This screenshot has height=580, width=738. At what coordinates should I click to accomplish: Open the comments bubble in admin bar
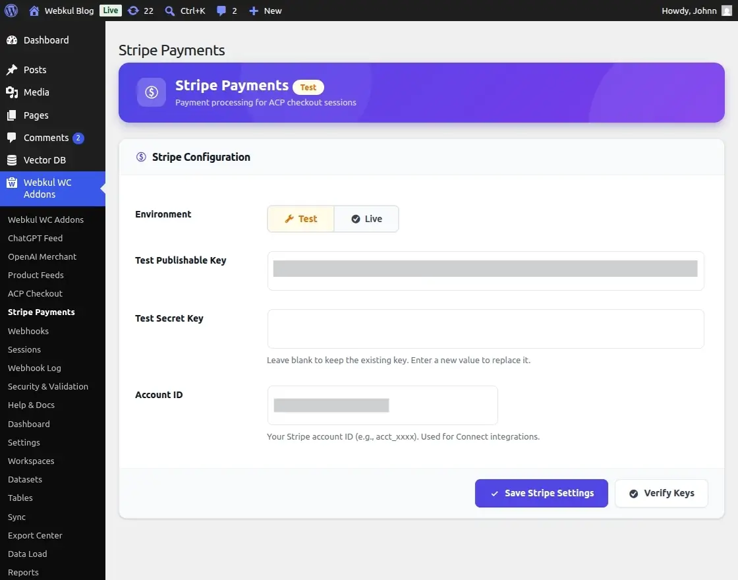[x=221, y=11]
